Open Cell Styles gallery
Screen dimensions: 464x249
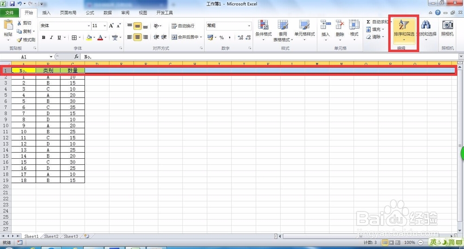(304, 31)
